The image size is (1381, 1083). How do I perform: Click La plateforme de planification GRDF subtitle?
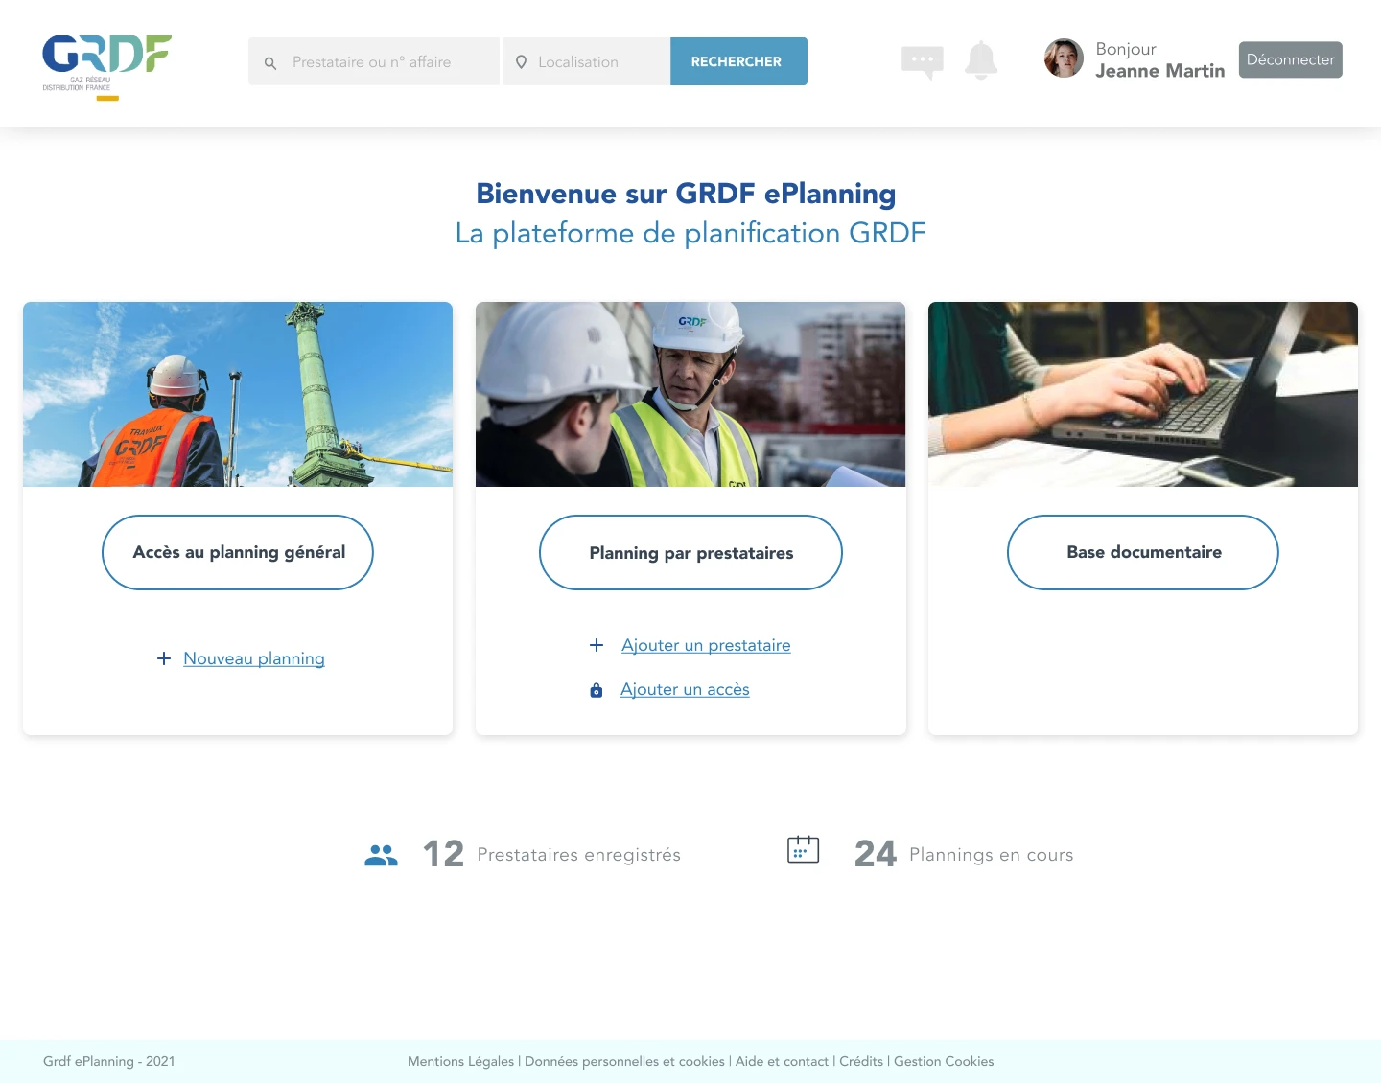coord(690,233)
